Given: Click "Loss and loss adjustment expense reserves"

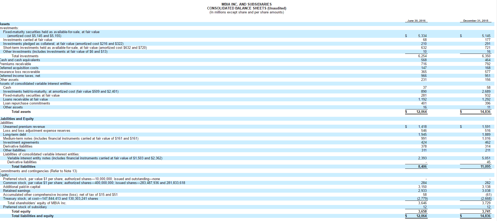Looking at the screenshot, I should (x=36, y=130).
